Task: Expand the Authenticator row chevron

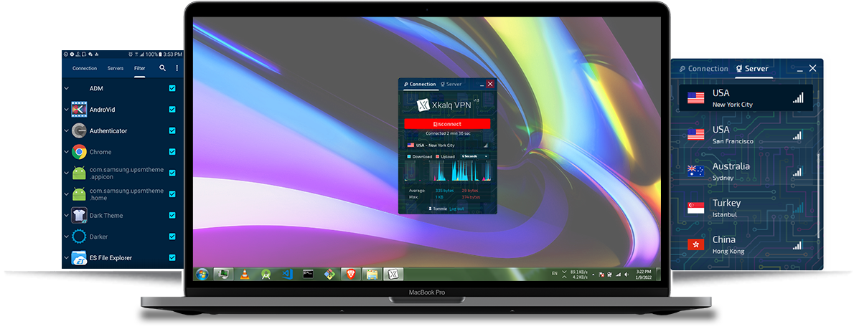Action: [x=67, y=130]
